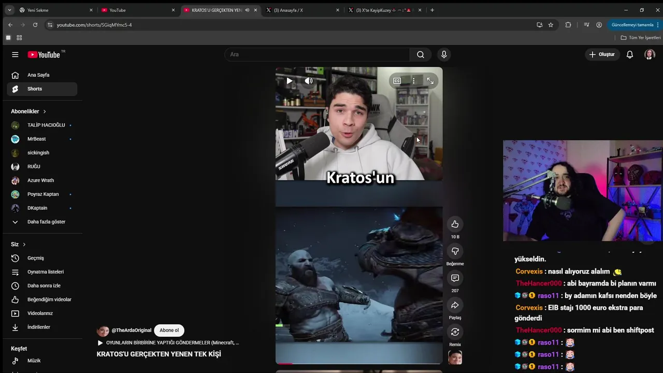Switch to the X'te KayipKuzey tab
Screen dimensions: 663x373
[385, 10]
